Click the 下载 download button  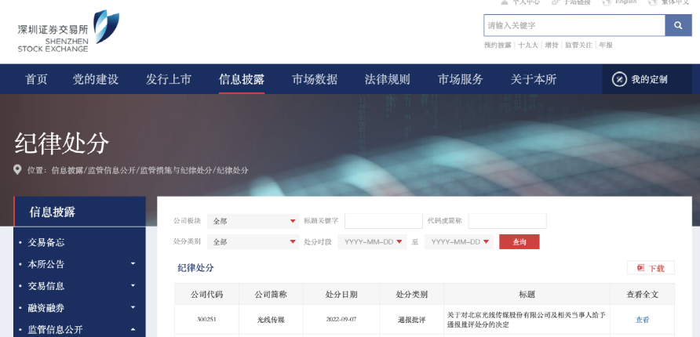[651, 268]
